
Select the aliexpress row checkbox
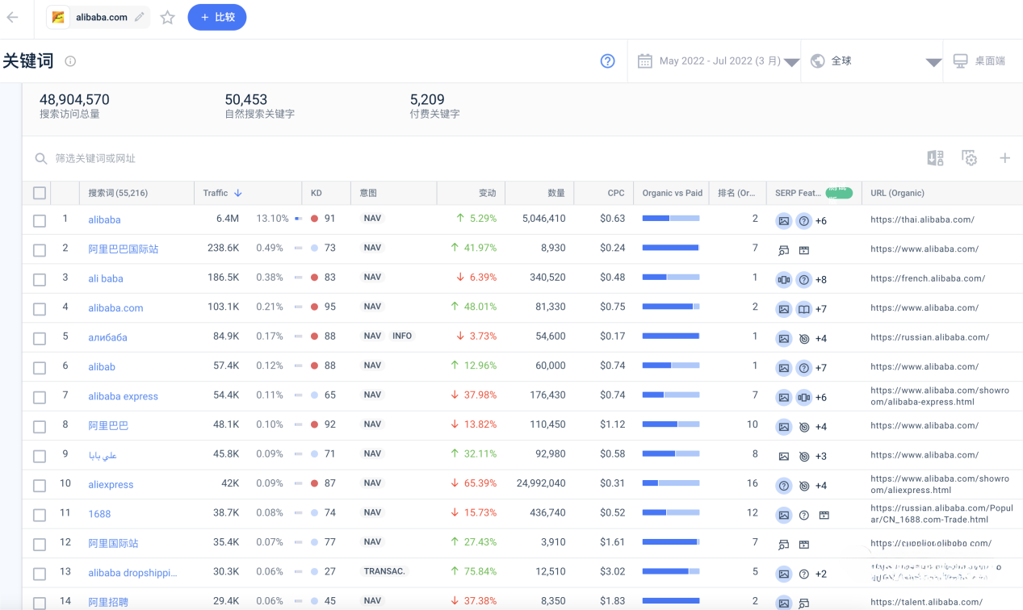coord(40,486)
